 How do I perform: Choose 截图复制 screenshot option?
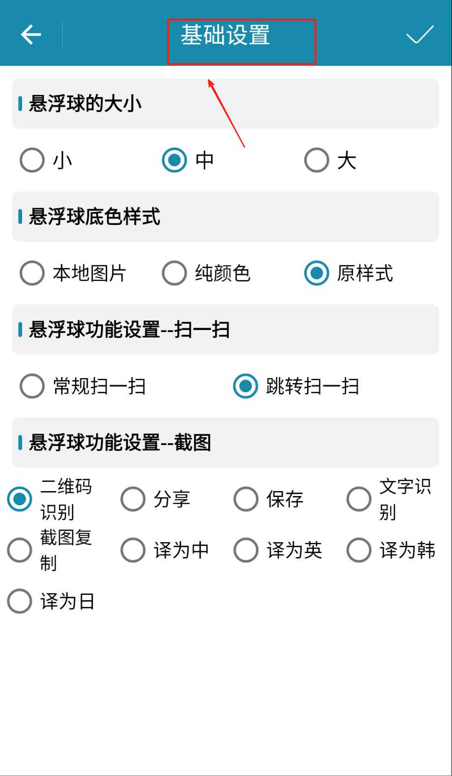click(20, 550)
